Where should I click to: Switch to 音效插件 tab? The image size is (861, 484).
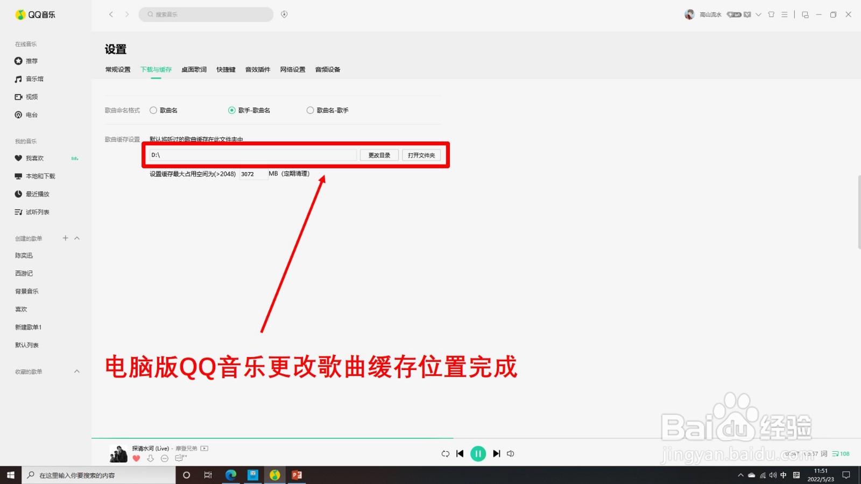(x=258, y=69)
